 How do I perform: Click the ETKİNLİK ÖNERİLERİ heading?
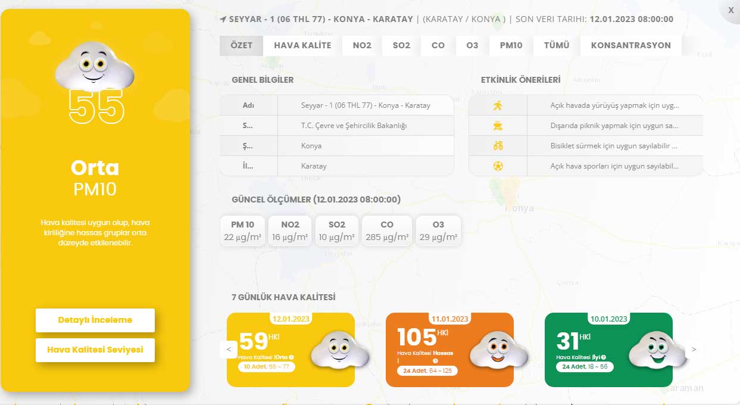coord(521,80)
